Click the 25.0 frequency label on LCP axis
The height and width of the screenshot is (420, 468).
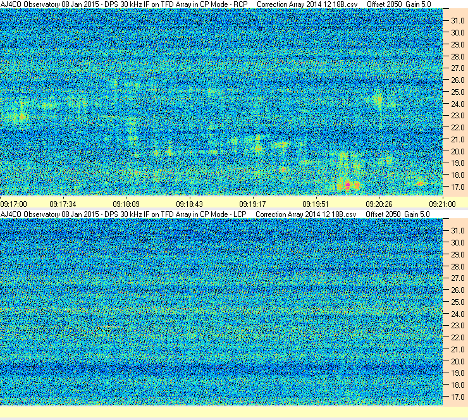[x=458, y=302]
